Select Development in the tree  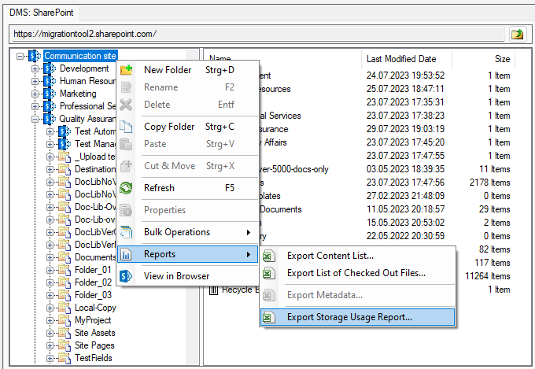pos(84,68)
